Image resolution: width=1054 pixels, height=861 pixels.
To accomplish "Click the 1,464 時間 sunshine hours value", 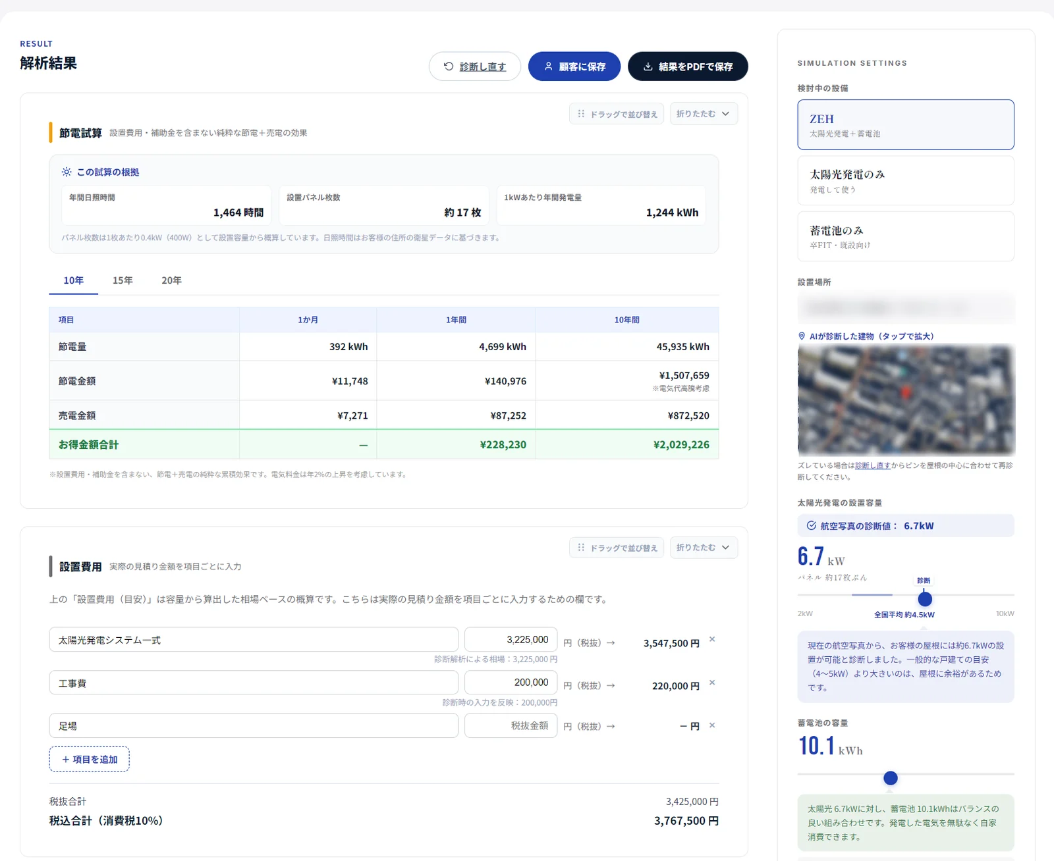I will point(238,213).
